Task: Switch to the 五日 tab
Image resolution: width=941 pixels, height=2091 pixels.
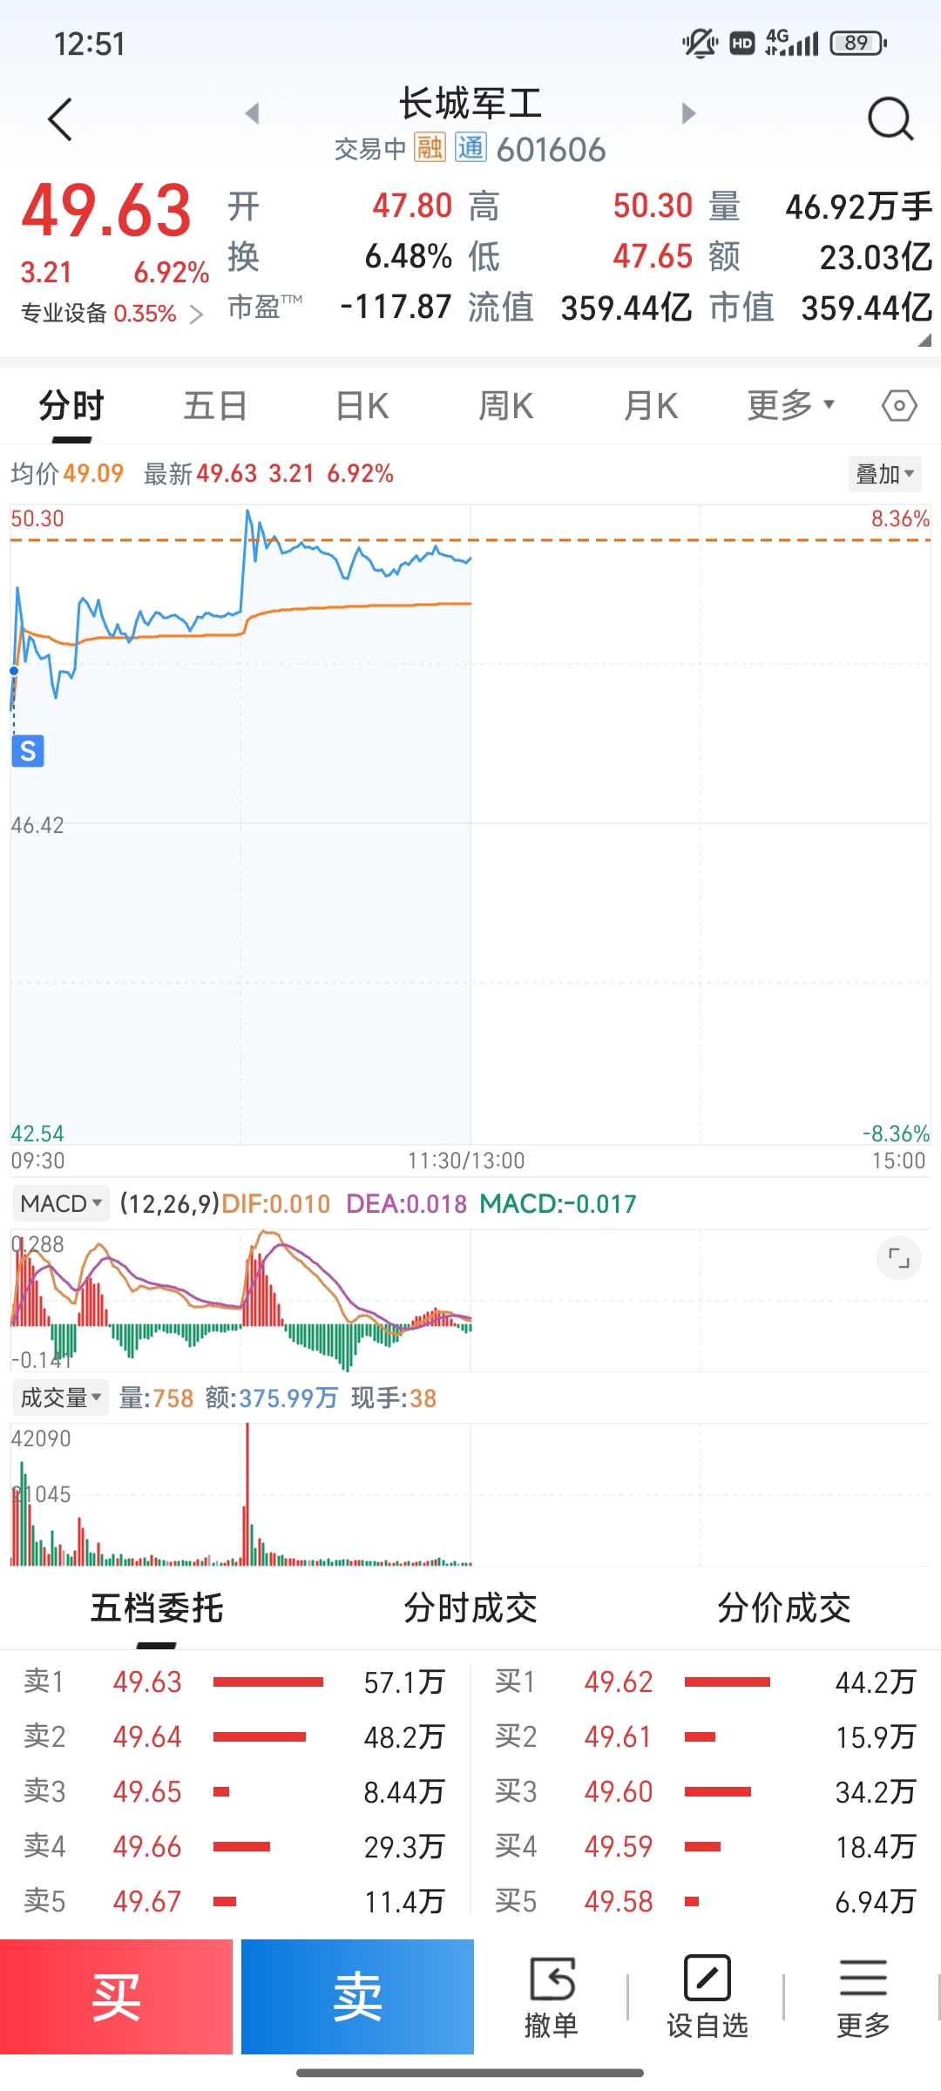Action: point(215,406)
